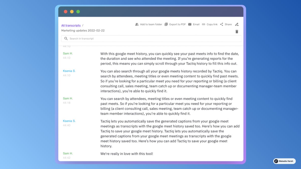Click the Marketing updates 2022-02-22 title
This screenshot has height=169, width=301.
[83, 31]
